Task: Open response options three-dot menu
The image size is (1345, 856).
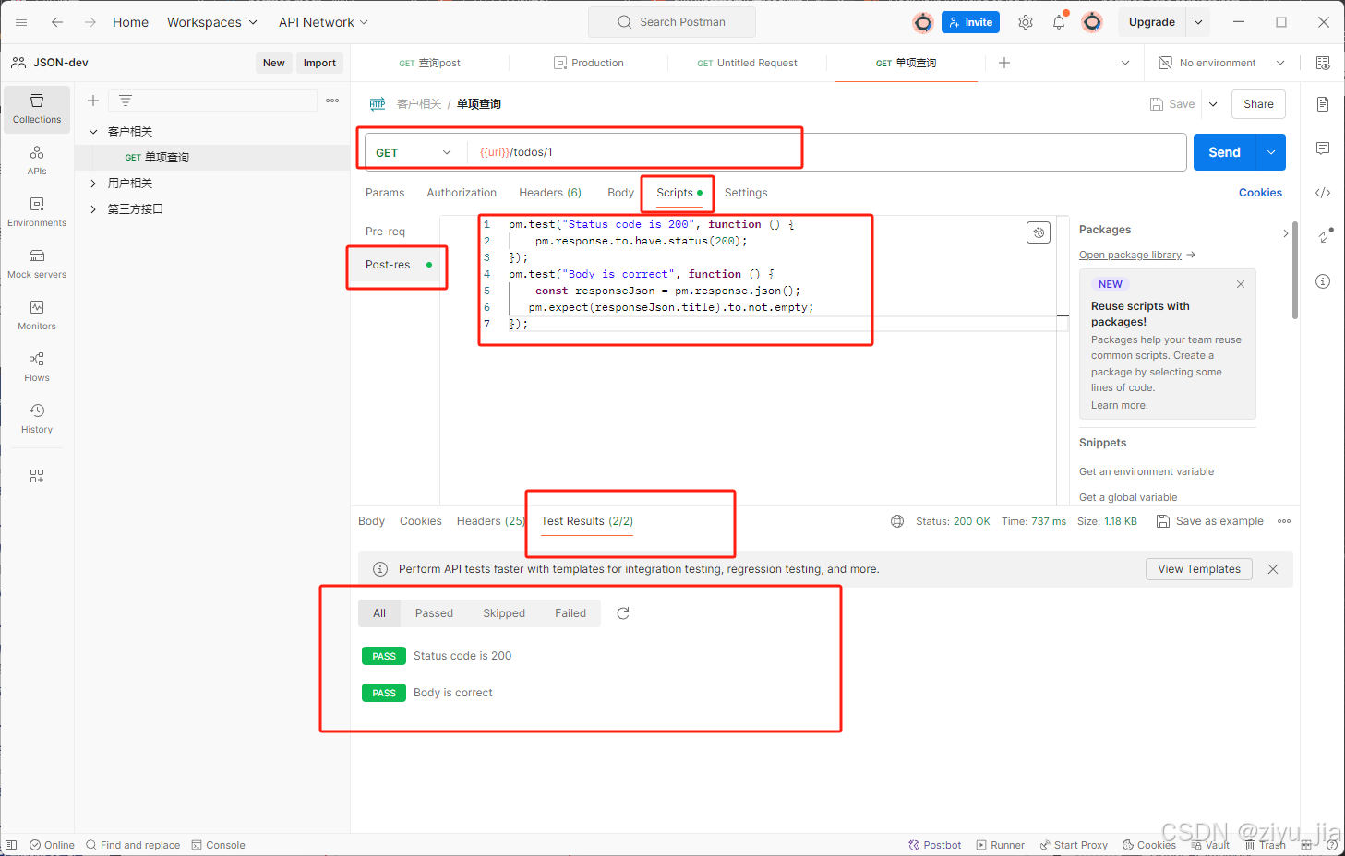Action: pyautogui.click(x=1284, y=521)
